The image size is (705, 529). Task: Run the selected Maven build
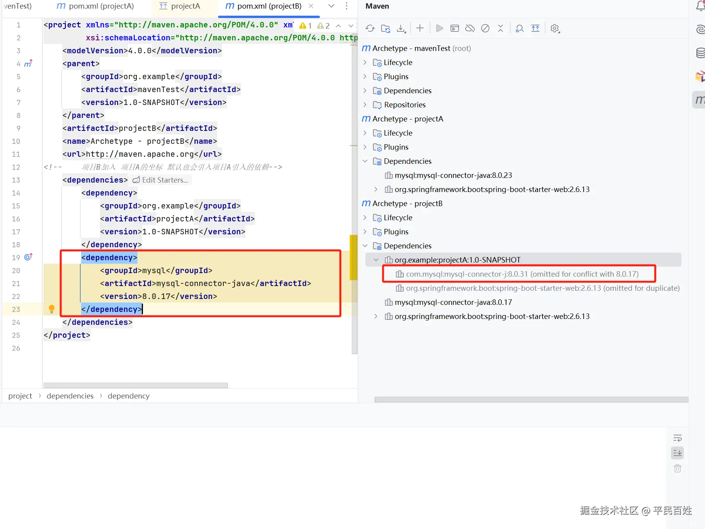(439, 28)
